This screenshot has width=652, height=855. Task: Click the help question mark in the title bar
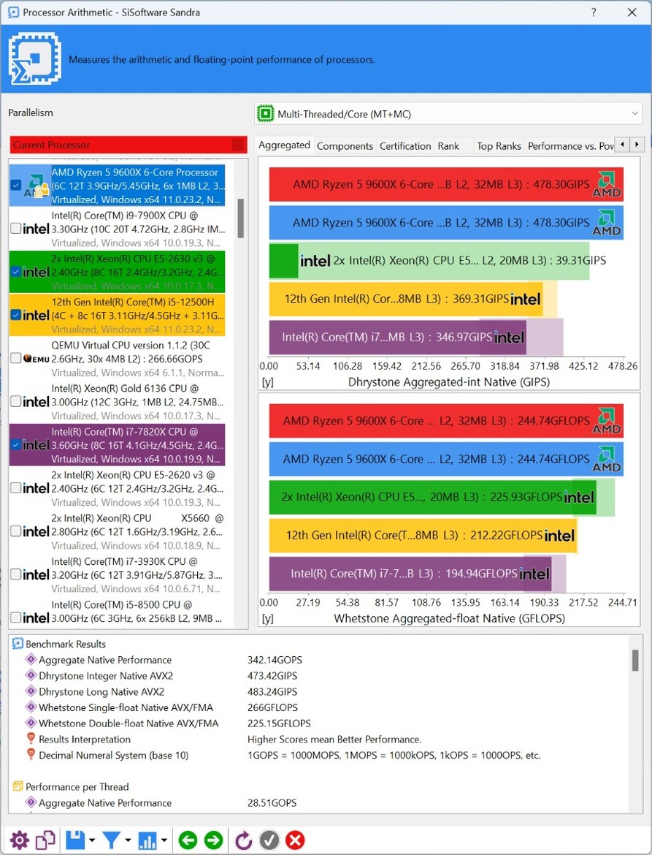tap(594, 12)
